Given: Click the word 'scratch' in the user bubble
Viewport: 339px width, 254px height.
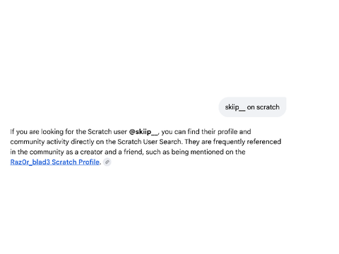Looking at the screenshot, I should tap(268, 107).
